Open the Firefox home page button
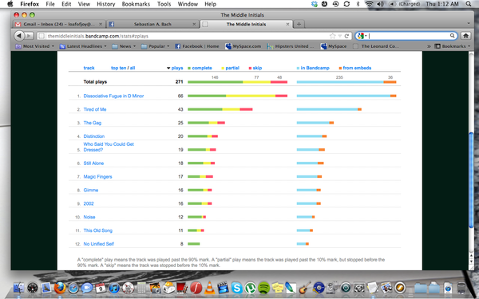The width and height of the screenshot is (479, 299). (x=465, y=36)
